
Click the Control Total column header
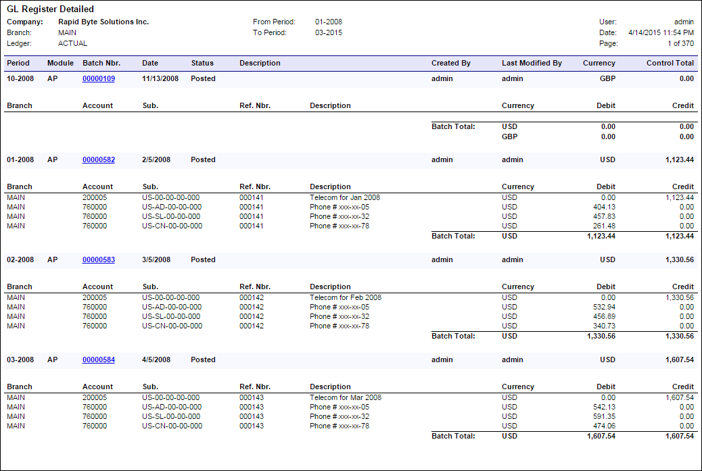670,63
